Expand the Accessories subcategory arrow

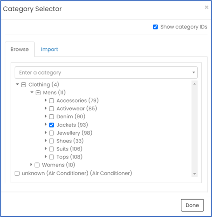46,100
